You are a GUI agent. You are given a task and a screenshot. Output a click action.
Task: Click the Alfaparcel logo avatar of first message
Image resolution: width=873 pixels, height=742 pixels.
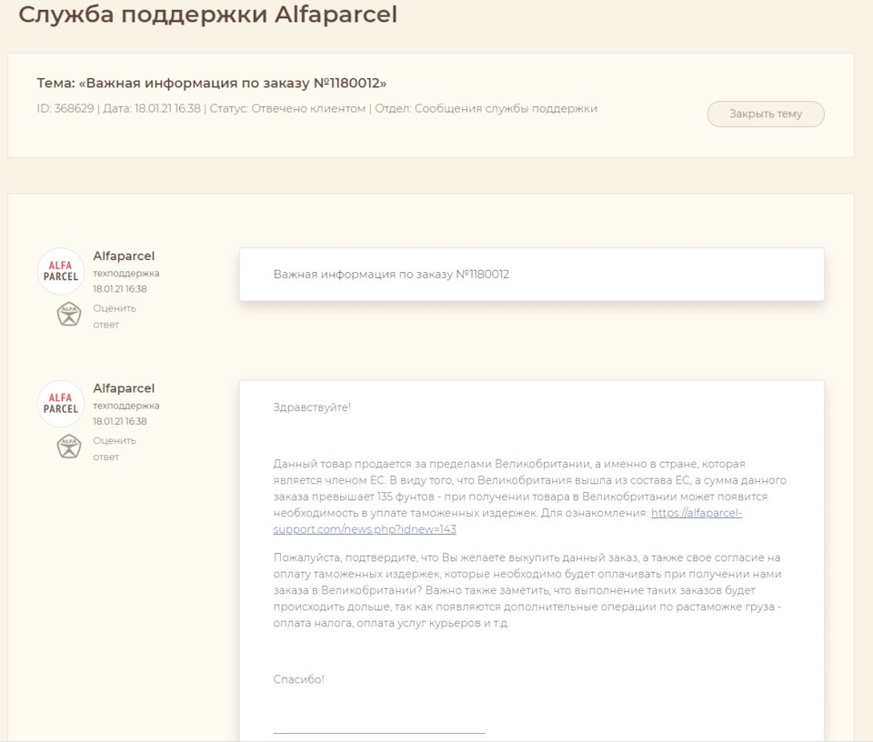pos(61,271)
